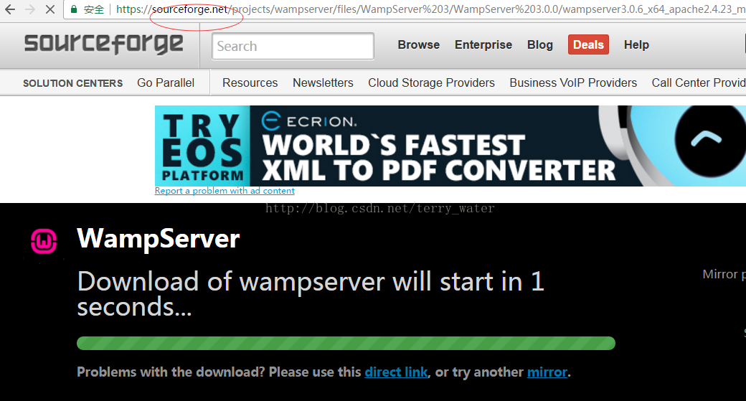Use the direct link for download

pyautogui.click(x=396, y=372)
